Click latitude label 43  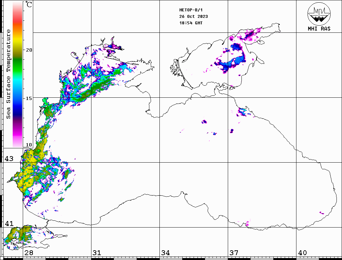click(x=9, y=159)
